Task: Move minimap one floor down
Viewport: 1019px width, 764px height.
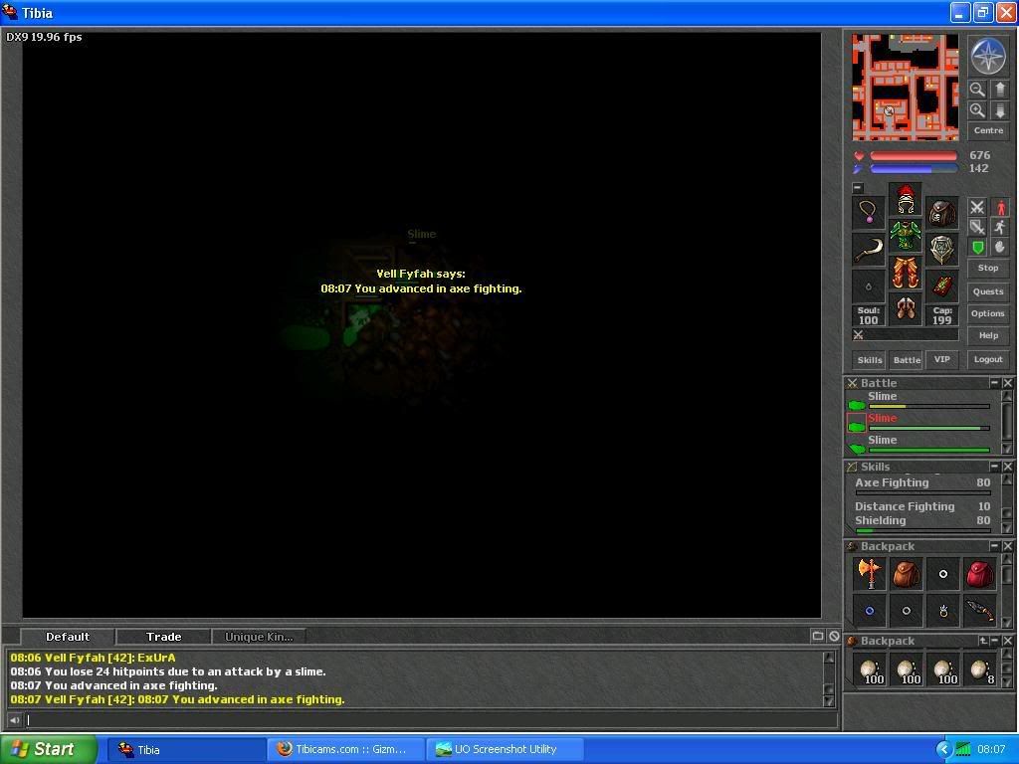Action: 999,110
